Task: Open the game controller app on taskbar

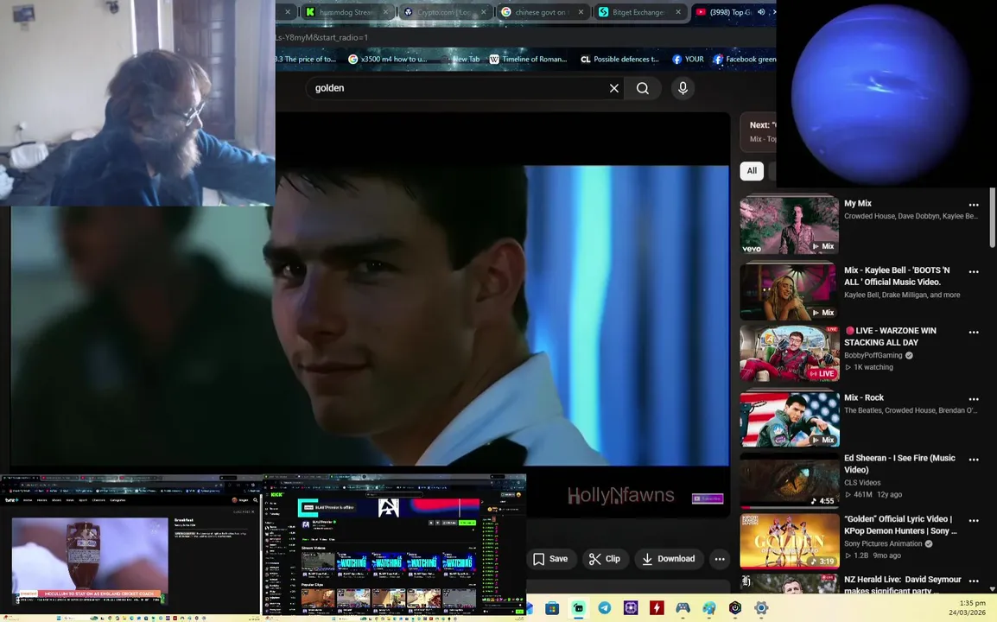Action: pyautogui.click(x=683, y=608)
